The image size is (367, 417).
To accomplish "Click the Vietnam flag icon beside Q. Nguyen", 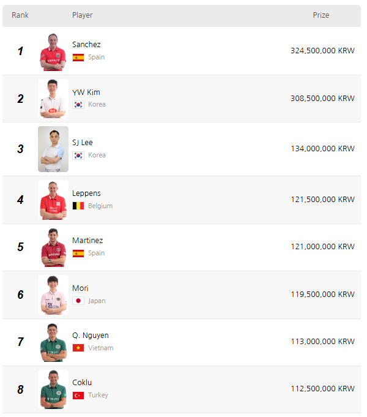I will (78, 348).
